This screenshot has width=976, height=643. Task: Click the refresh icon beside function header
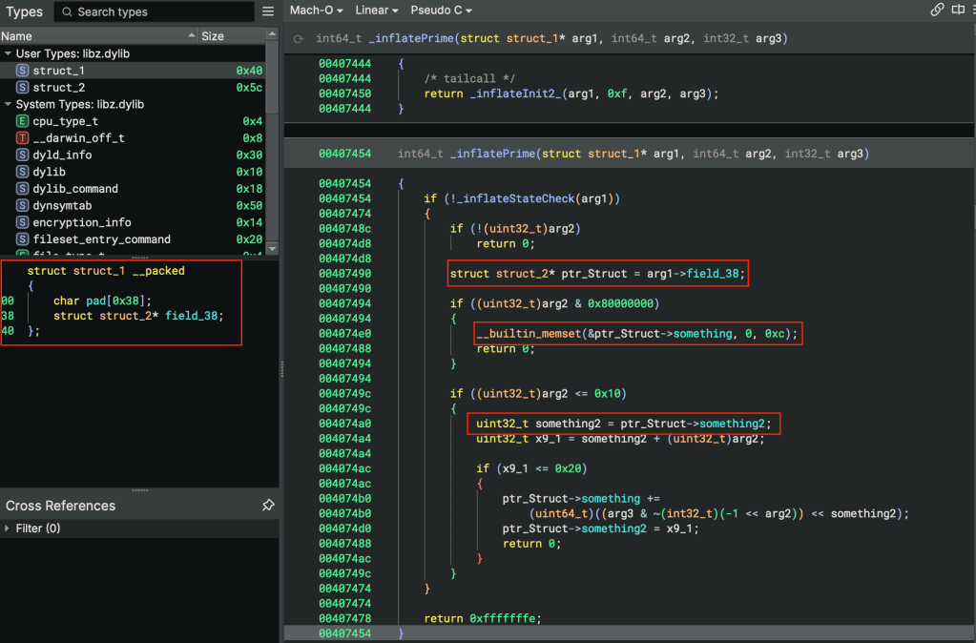coord(299,39)
